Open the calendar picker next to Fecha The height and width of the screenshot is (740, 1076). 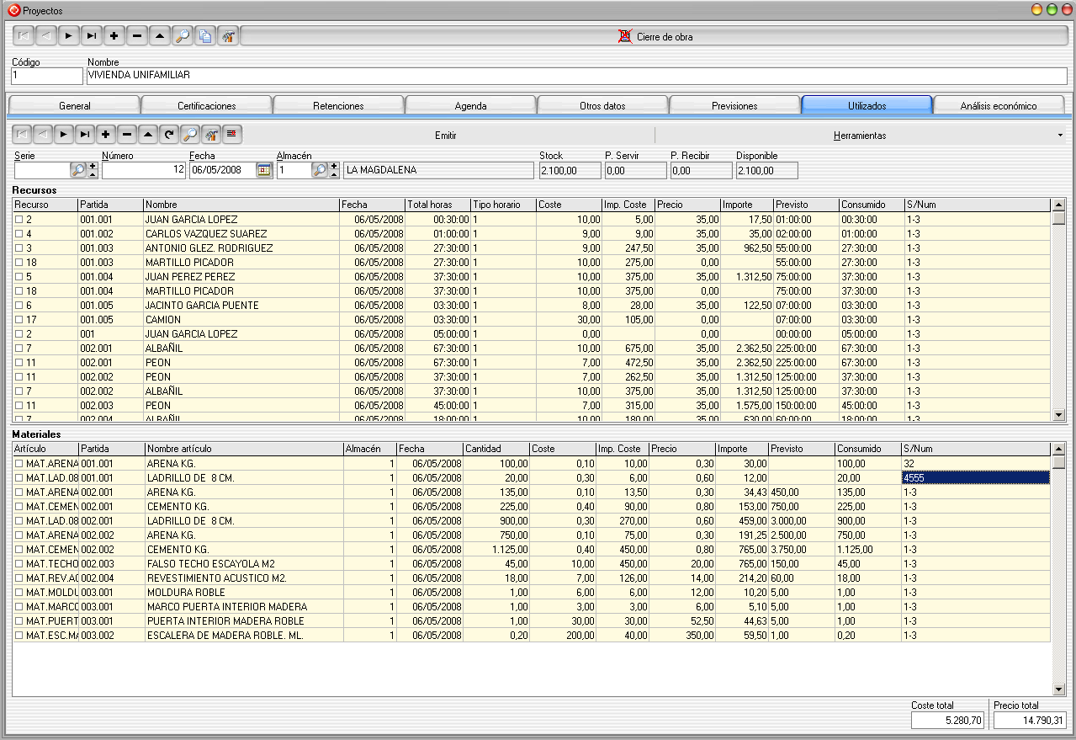coord(264,170)
